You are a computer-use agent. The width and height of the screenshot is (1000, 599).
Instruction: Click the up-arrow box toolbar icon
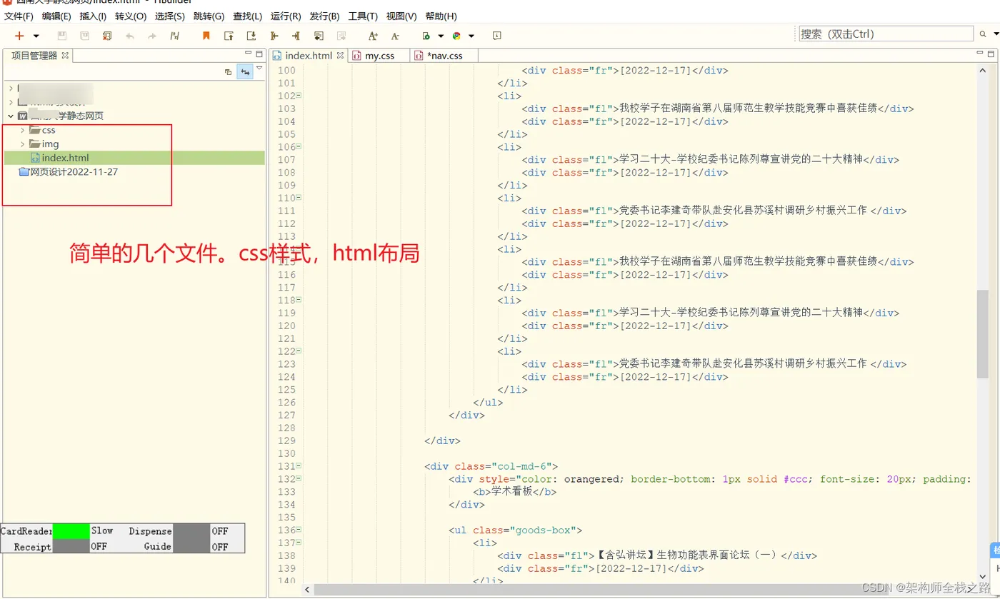point(229,36)
